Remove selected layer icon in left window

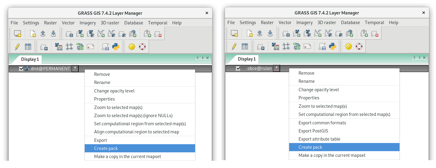[158, 33]
